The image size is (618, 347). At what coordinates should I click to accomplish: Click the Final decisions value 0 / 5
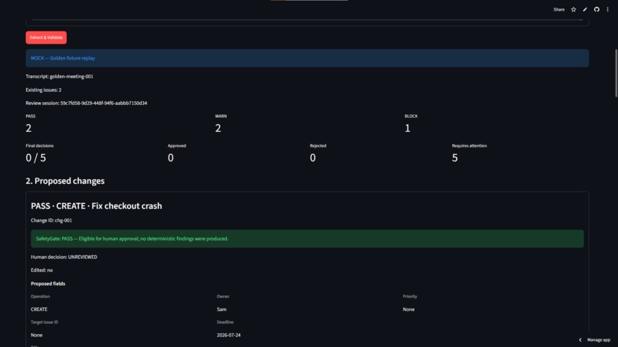click(36, 158)
